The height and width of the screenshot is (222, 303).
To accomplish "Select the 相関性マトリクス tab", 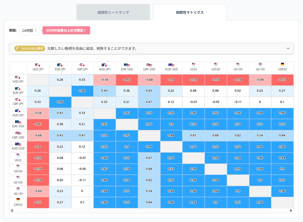I will tap(190, 13).
